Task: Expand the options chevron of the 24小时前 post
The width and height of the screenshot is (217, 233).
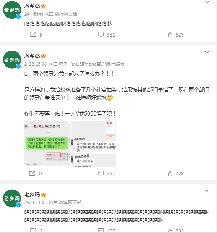Action: 207,2
